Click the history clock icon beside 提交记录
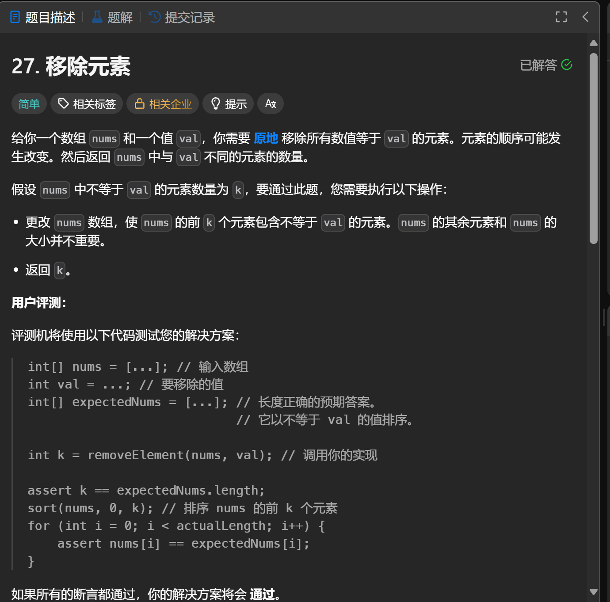 point(154,17)
